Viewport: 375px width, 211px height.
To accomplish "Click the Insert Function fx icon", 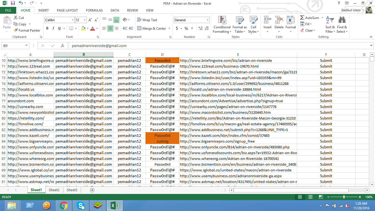I will click(63, 46).
